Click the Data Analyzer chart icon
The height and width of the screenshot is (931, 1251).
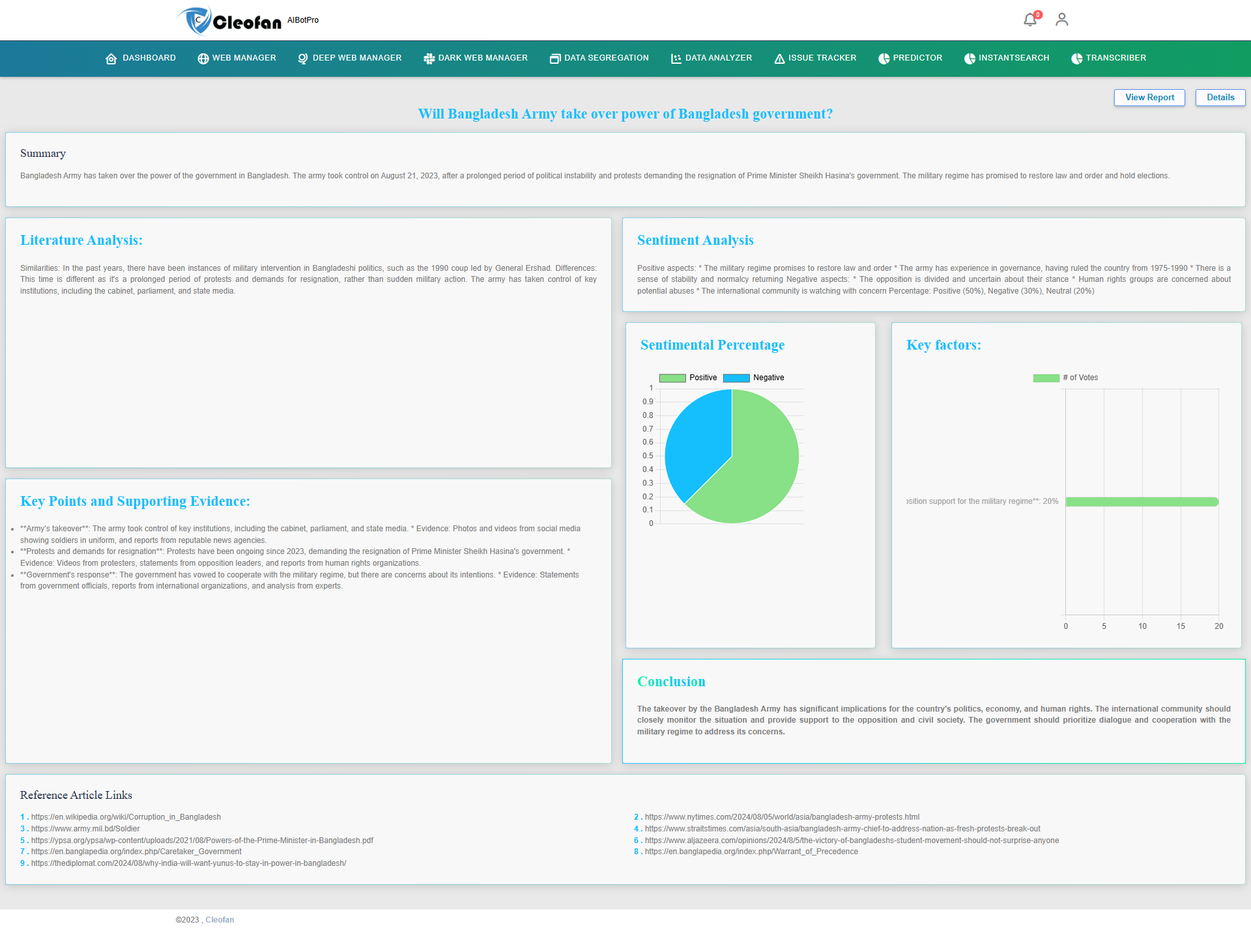click(x=676, y=59)
